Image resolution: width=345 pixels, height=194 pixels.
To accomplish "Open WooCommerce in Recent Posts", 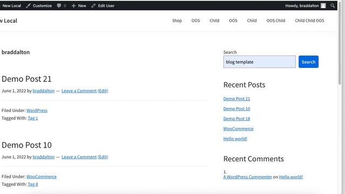I will pyautogui.click(x=238, y=129).
